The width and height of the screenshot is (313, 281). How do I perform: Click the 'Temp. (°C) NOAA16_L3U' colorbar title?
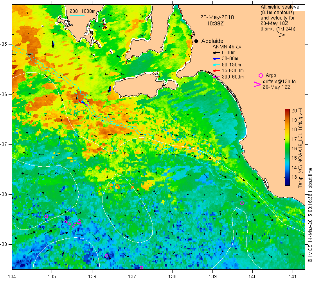tap(300, 148)
